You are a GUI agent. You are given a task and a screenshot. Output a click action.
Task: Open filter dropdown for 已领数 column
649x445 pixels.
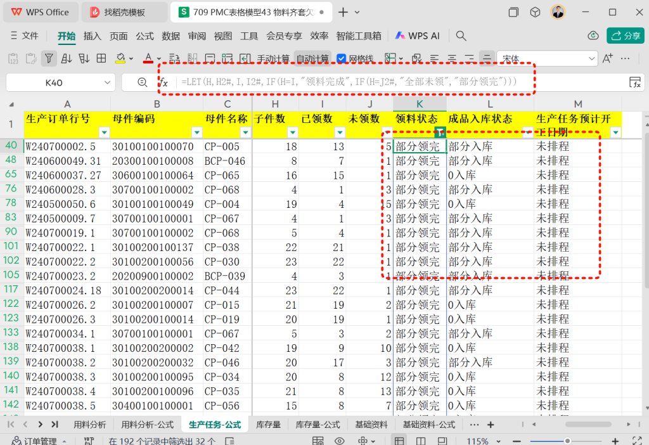[x=340, y=132]
